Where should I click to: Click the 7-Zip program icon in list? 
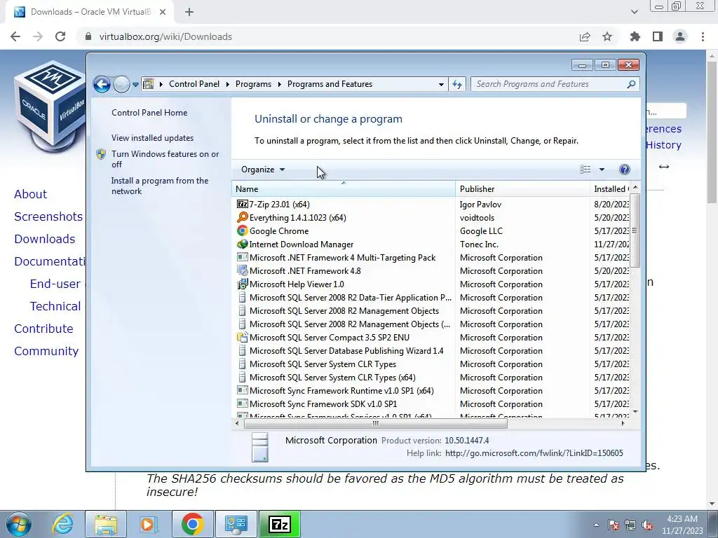click(242, 205)
